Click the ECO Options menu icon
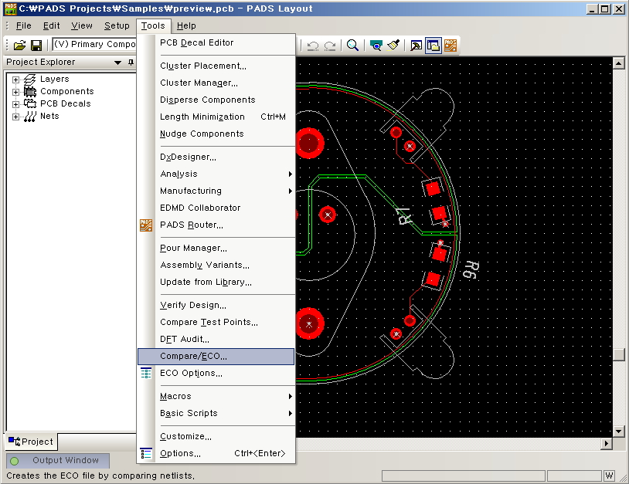Screen dimensions: 629x484 [146, 374]
